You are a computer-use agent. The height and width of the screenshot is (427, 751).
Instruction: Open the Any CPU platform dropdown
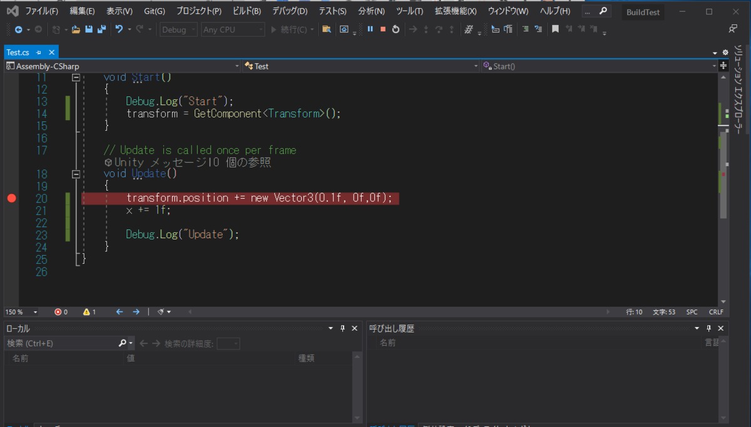pos(233,29)
